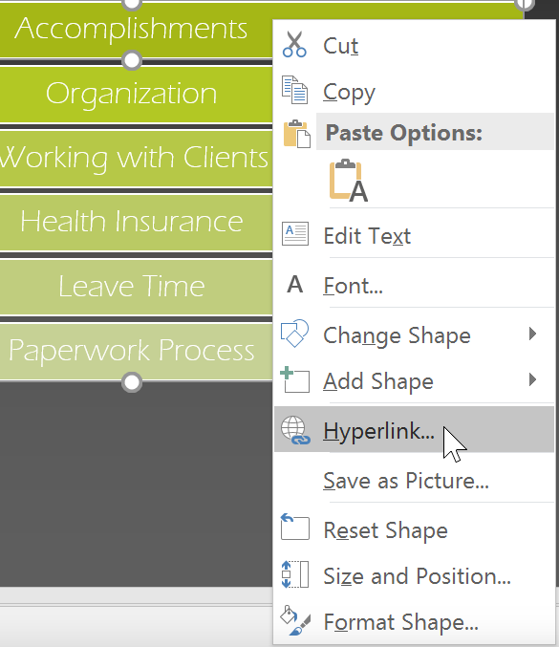
Task: Select the Paperwork Process shape
Action: [136, 351]
